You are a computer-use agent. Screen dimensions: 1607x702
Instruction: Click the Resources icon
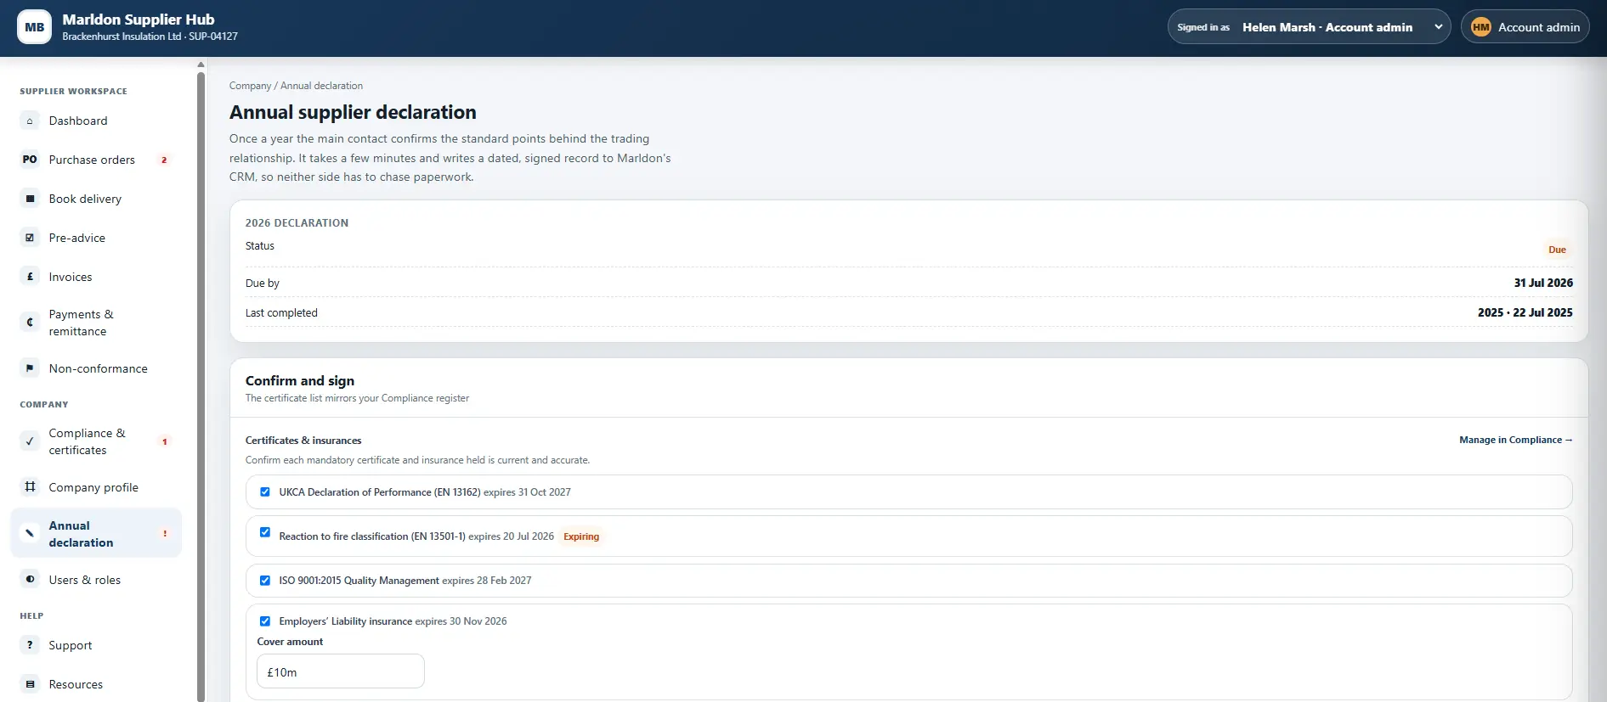point(30,684)
